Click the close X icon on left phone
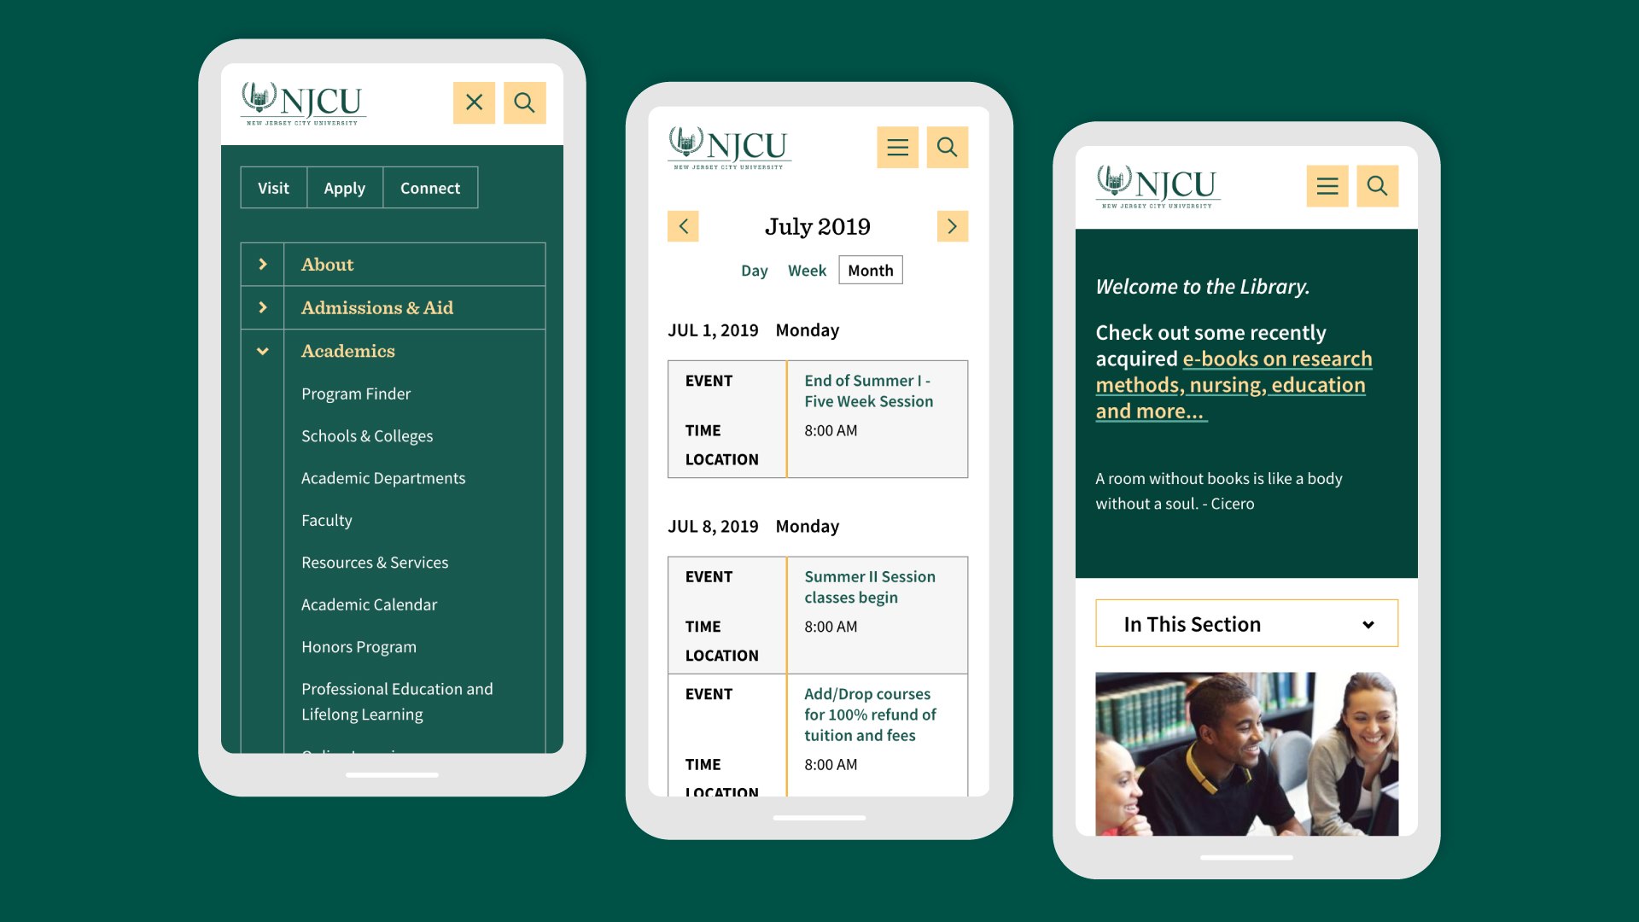Screen dimensions: 1639x922 474,102
